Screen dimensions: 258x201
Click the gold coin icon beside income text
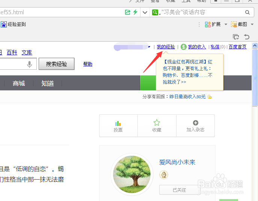(210, 97)
